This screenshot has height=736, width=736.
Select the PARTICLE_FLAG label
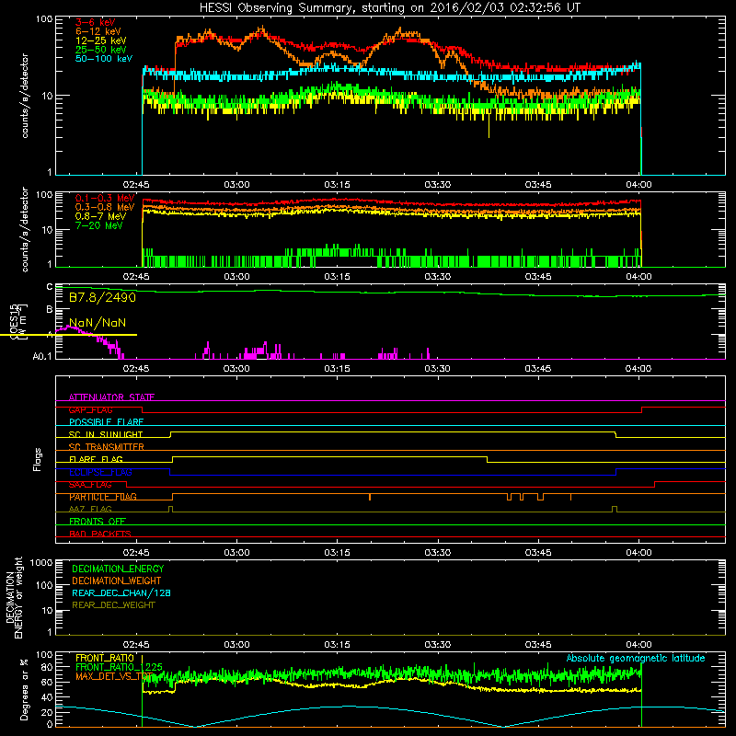(103, 497)
